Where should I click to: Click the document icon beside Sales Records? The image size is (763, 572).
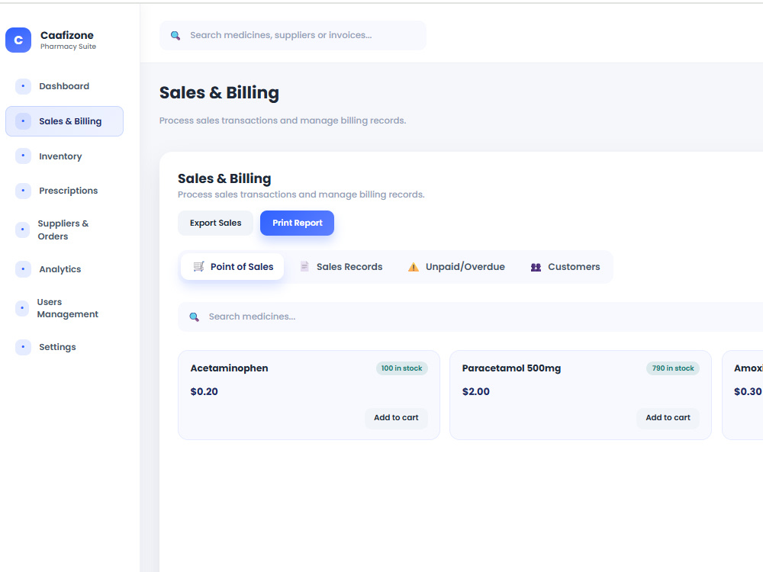point(304,266)
